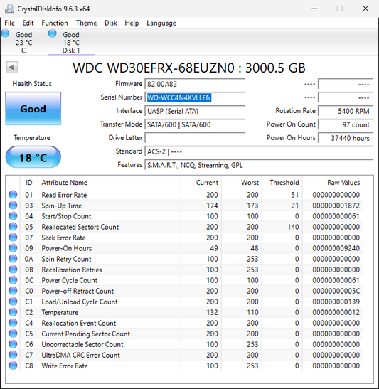Click the status orb beside Reallocated Sectors Count
The width and height of the screenshot is (379, 389).
click(x=13, y=227)
